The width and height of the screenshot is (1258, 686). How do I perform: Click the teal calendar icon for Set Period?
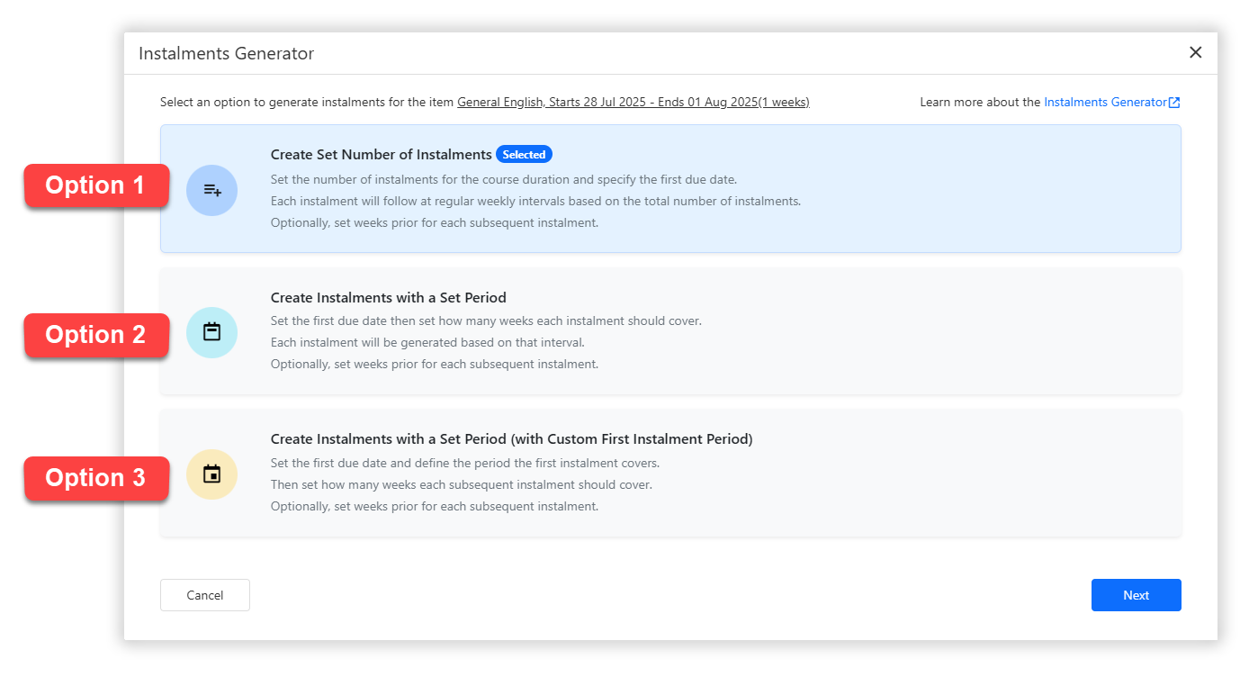pyautogui.click(x=211, y=332)
